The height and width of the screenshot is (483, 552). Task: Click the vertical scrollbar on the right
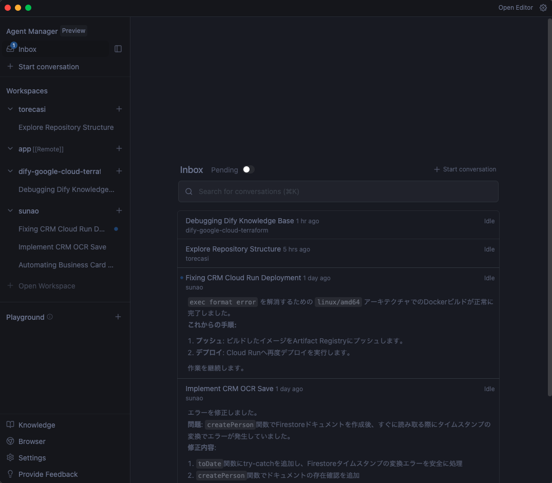[549, 205]
